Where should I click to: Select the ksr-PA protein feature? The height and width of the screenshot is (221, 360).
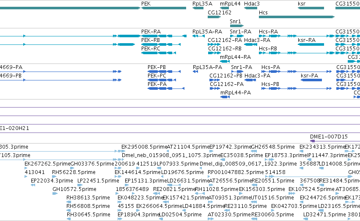pos(311,80)
